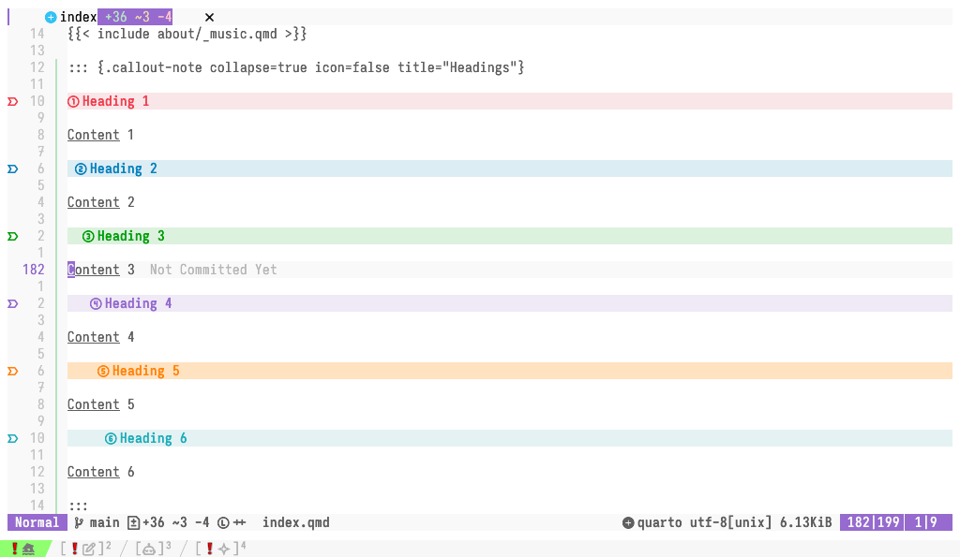
Task: Click the circled 1 icon before Heading 1
Action: coord(73,101)
